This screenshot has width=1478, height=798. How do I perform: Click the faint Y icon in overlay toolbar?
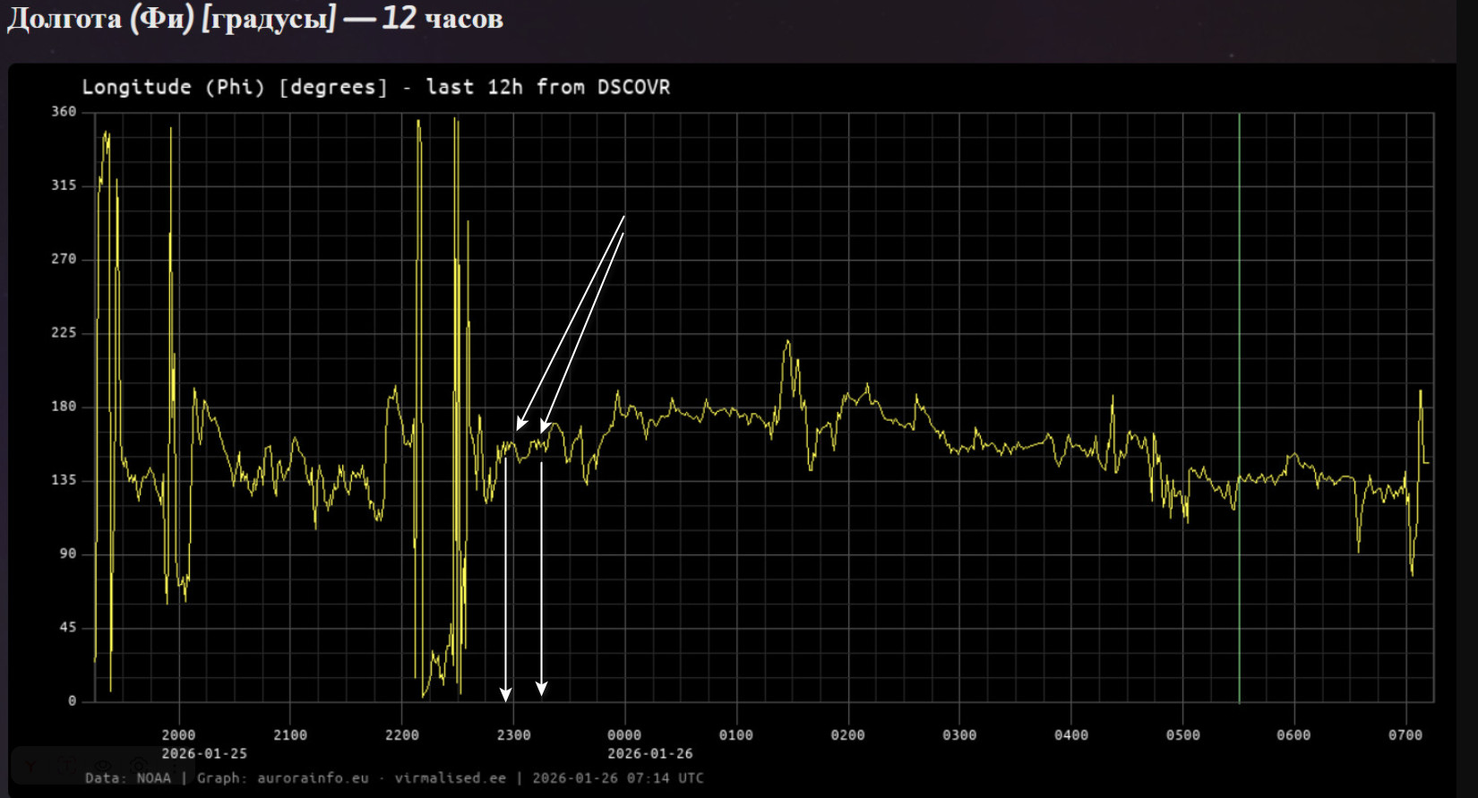30,766
